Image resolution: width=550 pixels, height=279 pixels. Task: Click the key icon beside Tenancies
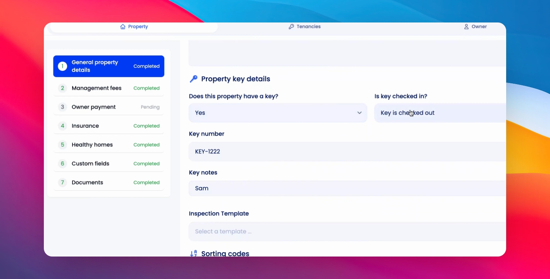tap(291, 27)
